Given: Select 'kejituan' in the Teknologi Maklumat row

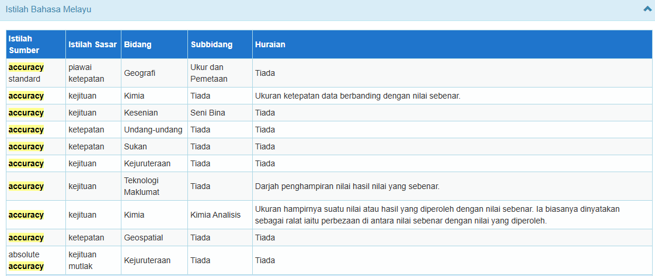Looking at the screenshot, I should 82,186.
